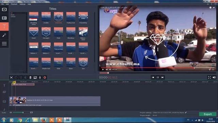This screenshot has width=218, height=123.
Task: Click the Crop tool in toolbar
Action: pyautogui.click(x=21, y=78)
